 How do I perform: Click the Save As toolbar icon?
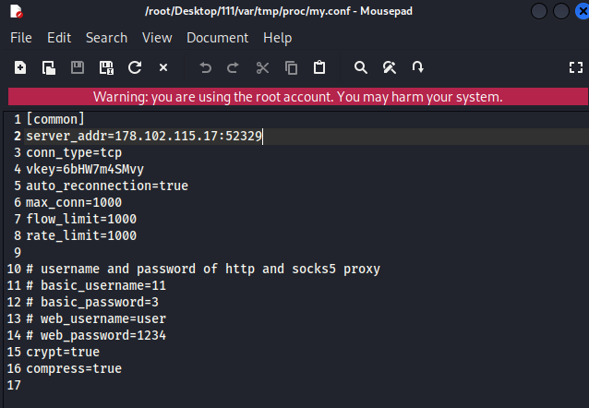pyautogui.click(x=106, y=67)
